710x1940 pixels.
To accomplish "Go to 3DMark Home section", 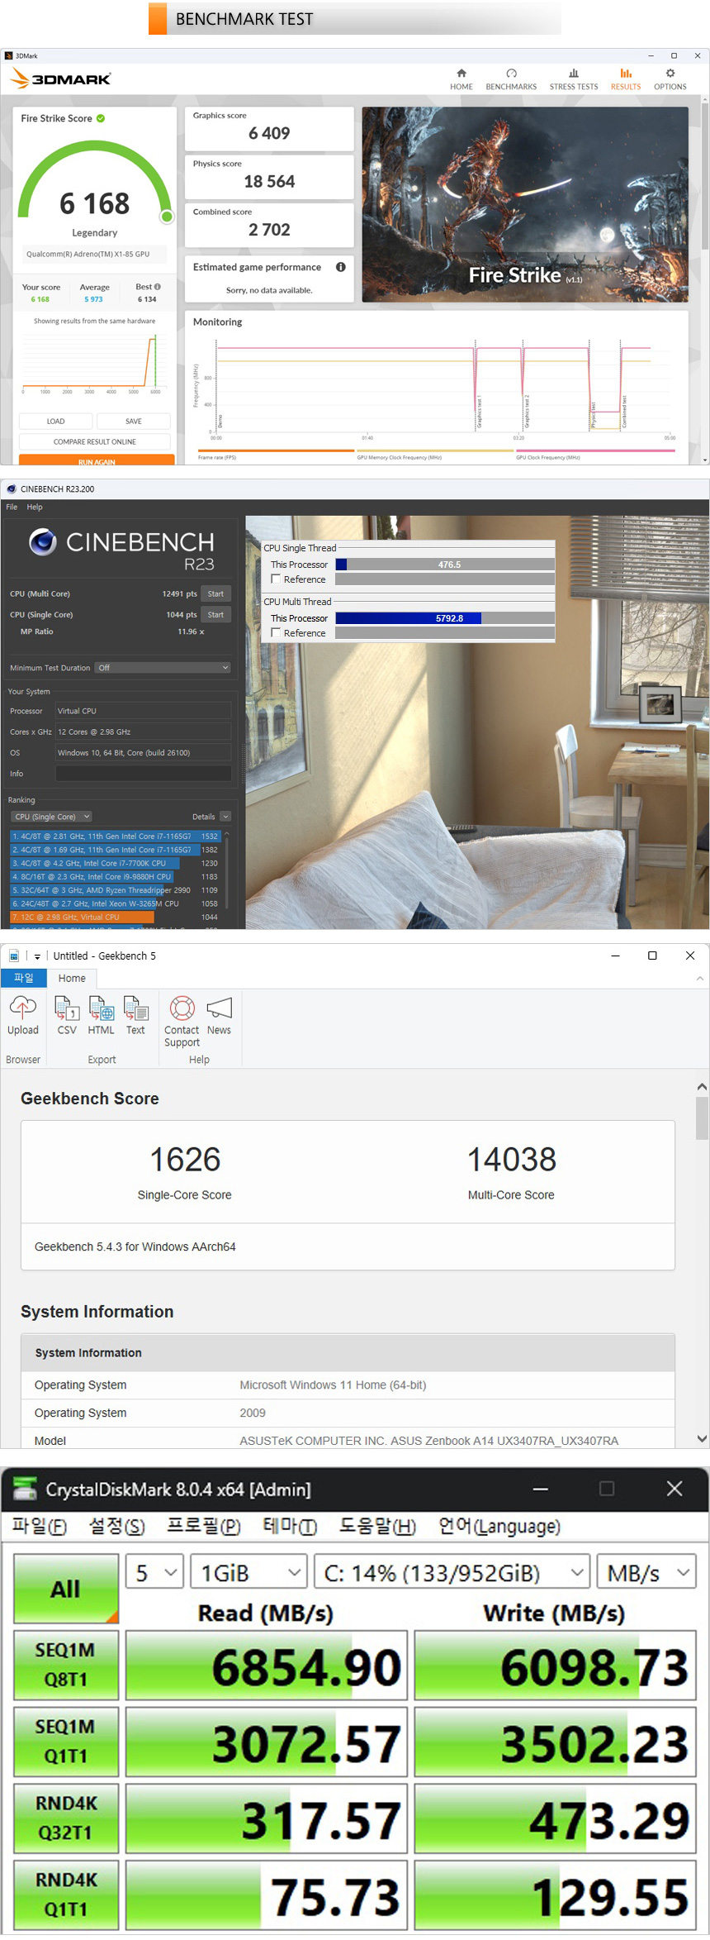I will click(461, 79).
